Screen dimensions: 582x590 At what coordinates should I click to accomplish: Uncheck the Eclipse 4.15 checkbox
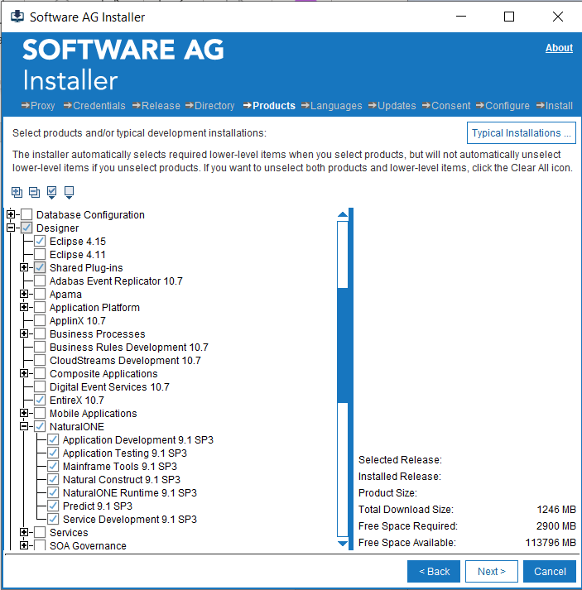point(40,241)
